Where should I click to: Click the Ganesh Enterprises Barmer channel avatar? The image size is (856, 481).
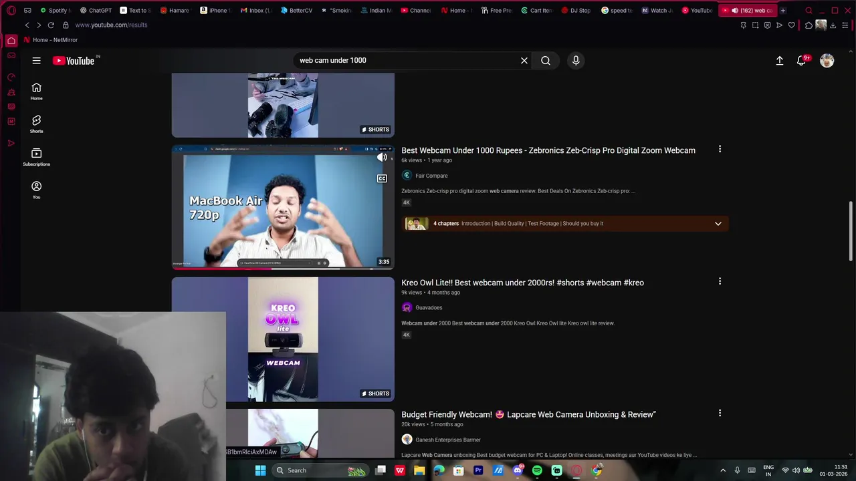click(x=407, y=440)
